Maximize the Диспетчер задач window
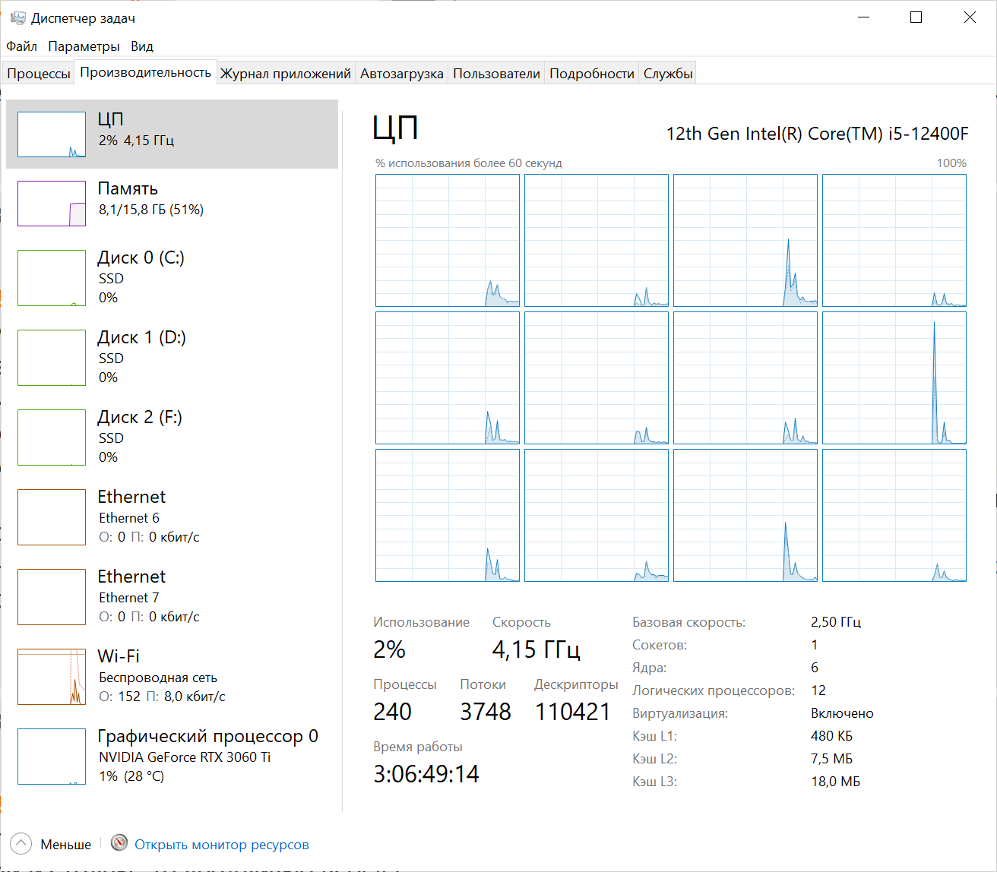 point(916,17)
